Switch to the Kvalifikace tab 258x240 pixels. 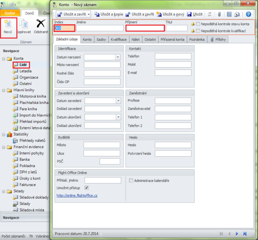(x=119, y=40)
